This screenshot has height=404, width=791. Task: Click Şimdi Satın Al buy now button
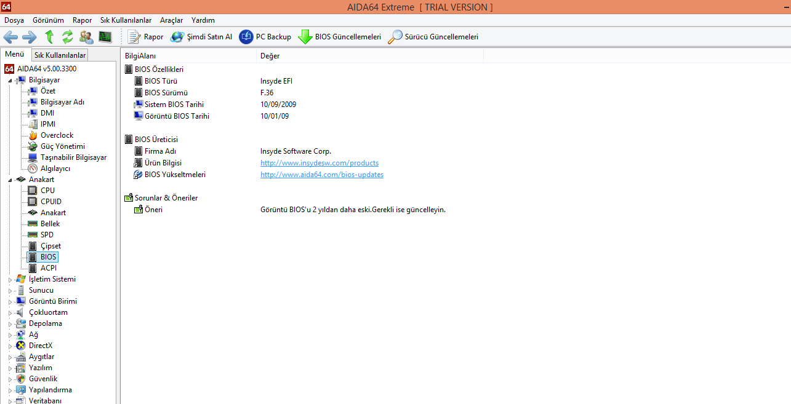click(201, 37)
